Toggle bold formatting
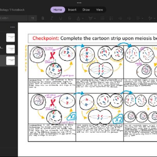Viewport: 157px width, 157px height. point(43,18)
